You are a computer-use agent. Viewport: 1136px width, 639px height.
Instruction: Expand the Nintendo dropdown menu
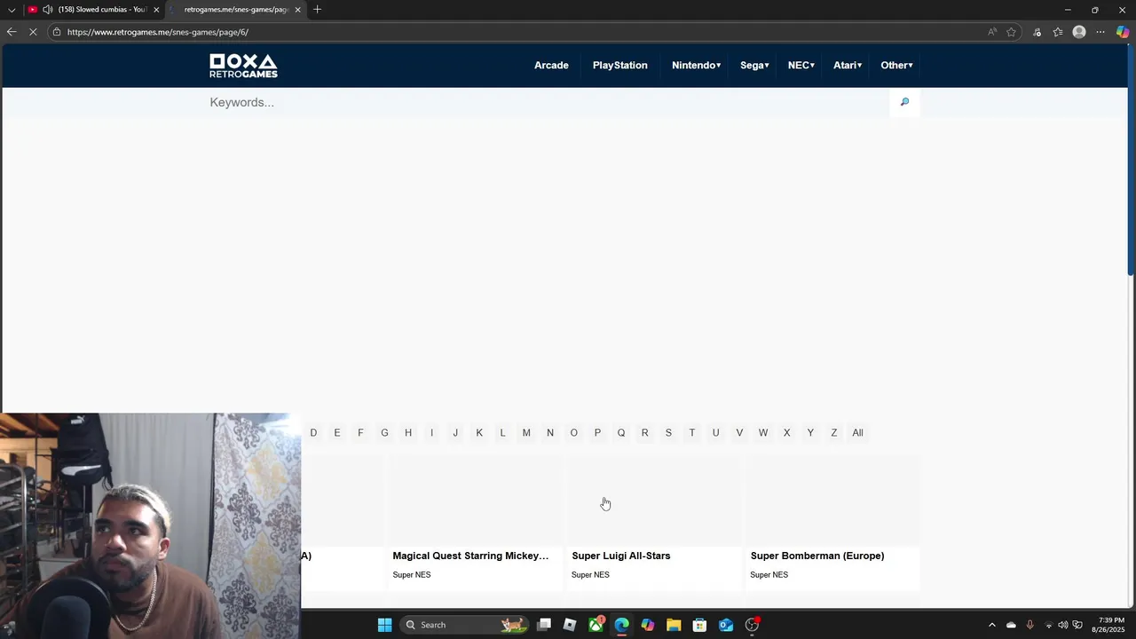coord(696,65)
